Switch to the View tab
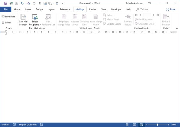The height and width of the screenshot is (127, 180). click(x=104, y=9)
